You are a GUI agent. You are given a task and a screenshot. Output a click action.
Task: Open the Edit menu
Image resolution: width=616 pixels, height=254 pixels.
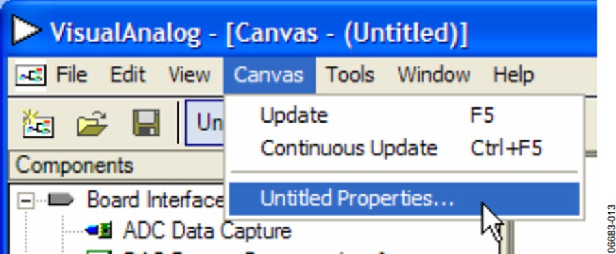point(128,75)
